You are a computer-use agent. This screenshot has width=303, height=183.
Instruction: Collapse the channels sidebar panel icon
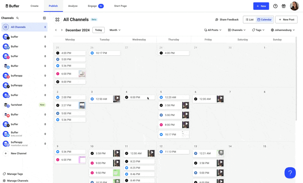tap(44, 18)
